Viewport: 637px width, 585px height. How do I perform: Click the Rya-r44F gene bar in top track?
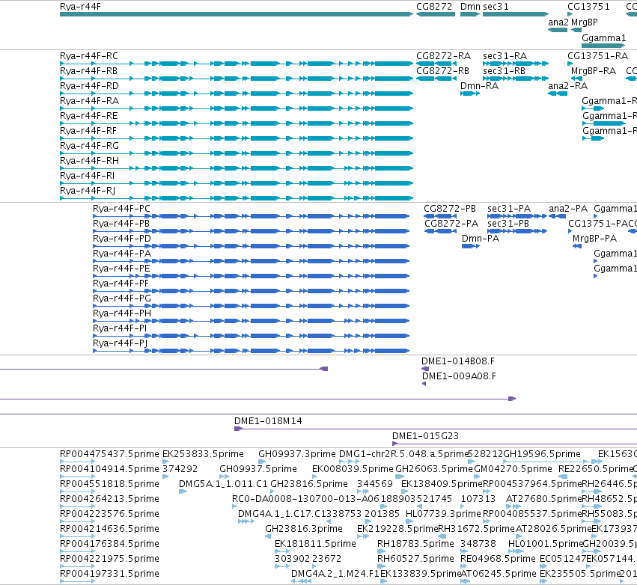(x=237, y=14)
